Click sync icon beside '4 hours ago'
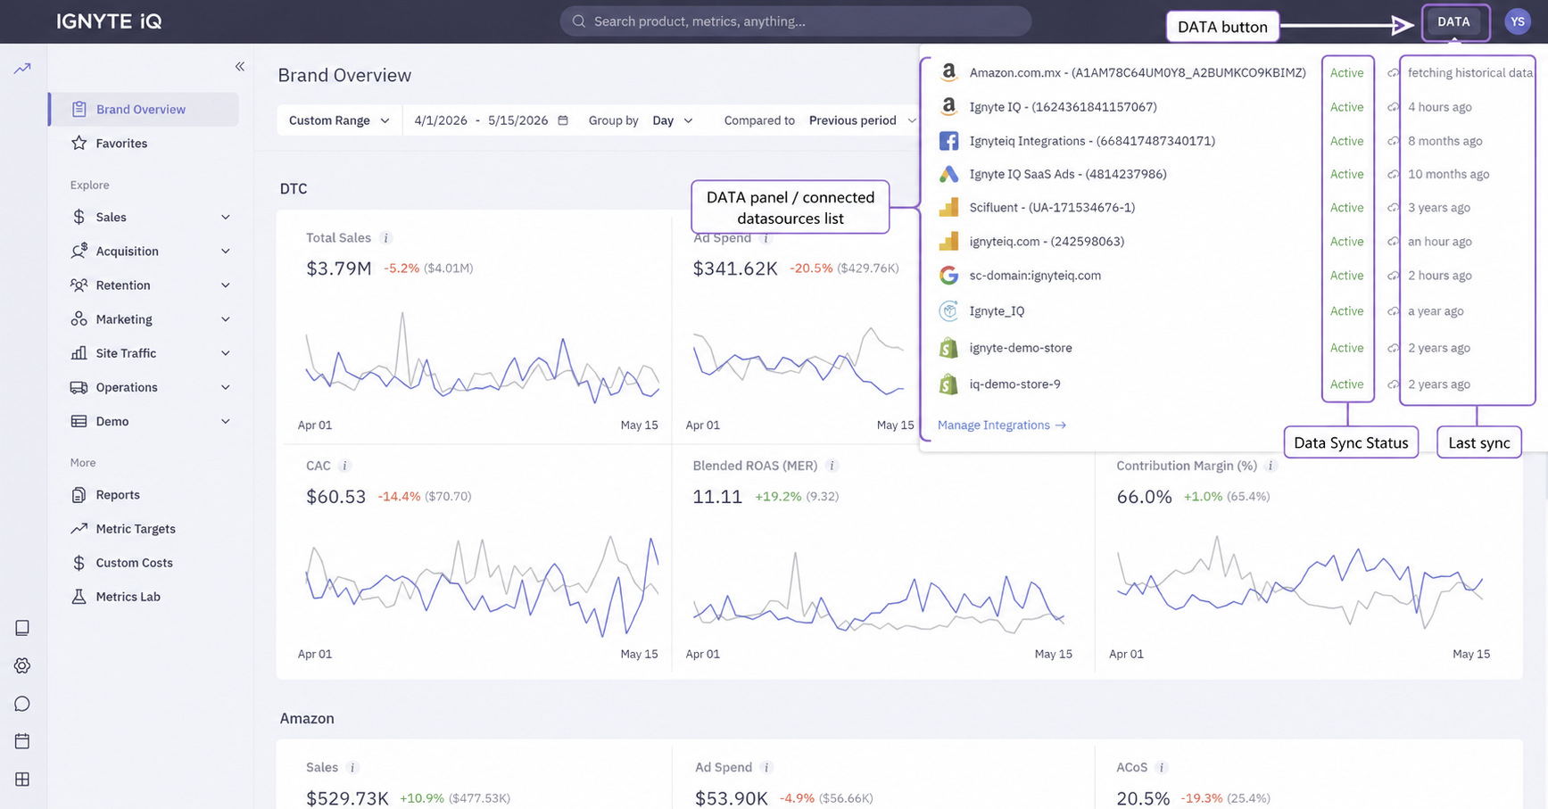This screenshot has width=1548, height=809. tap(1393, 107)
